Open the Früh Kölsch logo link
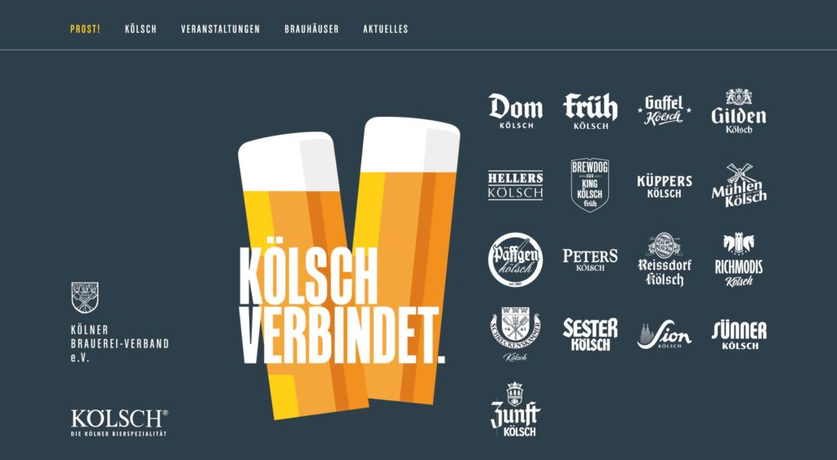 (590, 111)
